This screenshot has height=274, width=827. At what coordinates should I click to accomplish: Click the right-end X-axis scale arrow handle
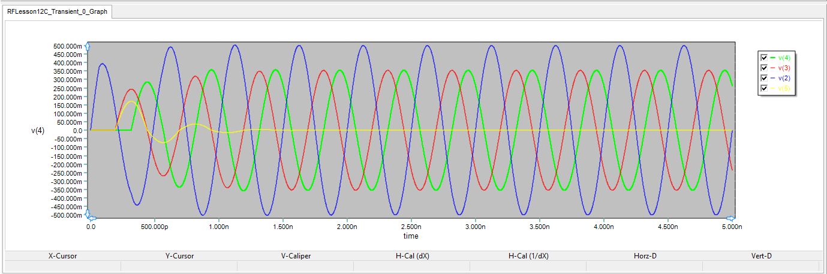pos(731,218)
